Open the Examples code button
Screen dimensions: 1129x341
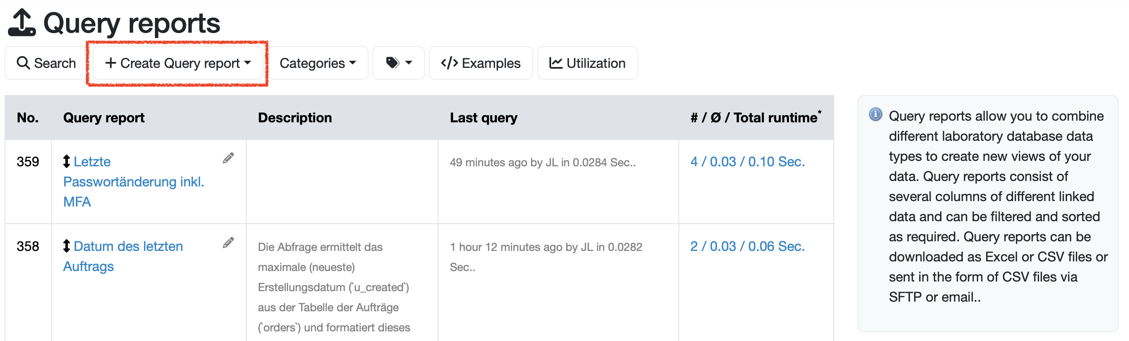pyautogui.click(x=480, y=63)
